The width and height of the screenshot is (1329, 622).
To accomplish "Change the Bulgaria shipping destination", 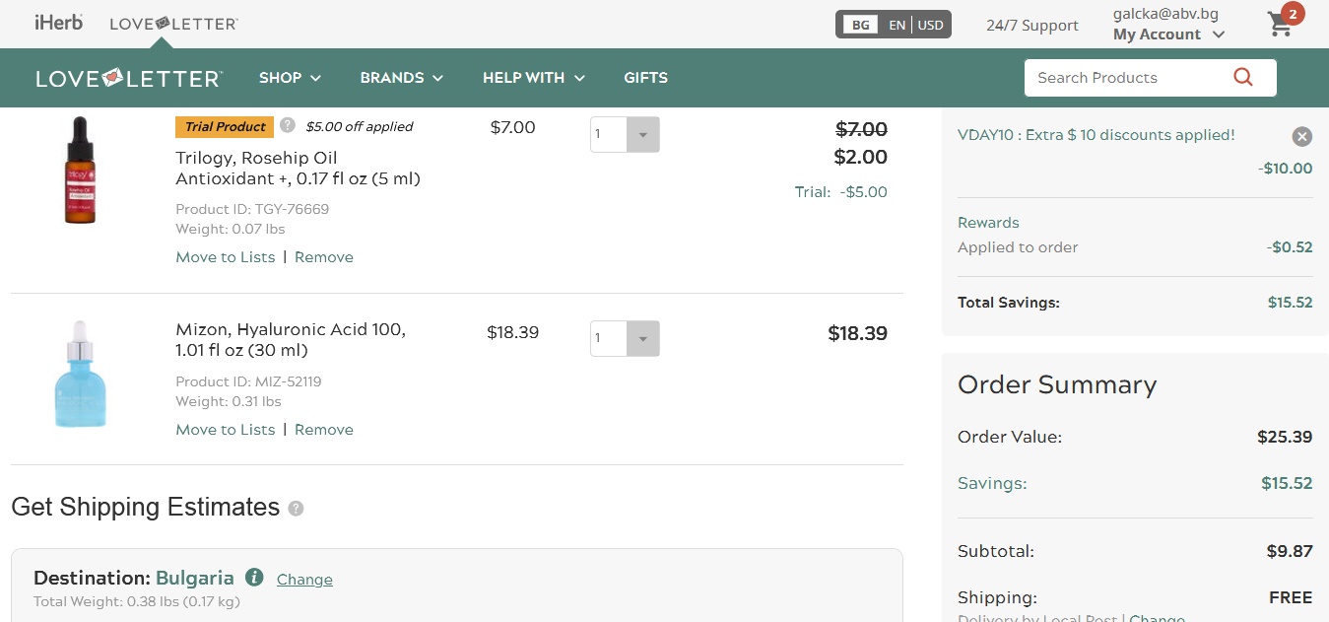I will point(304,580).
